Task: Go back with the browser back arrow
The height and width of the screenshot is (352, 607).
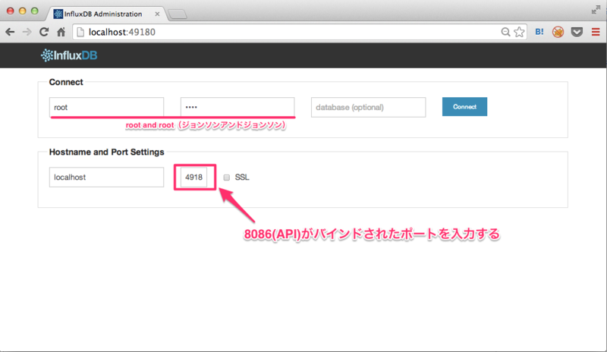Action: point(10,32)
